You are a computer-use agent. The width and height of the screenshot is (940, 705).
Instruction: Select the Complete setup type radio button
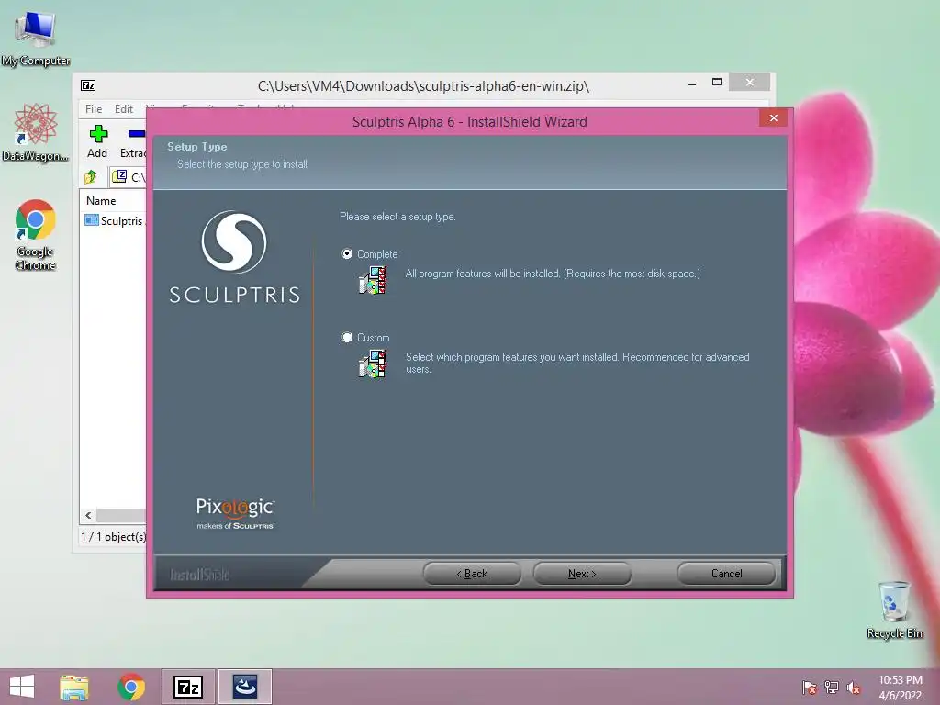pos(347,253)
